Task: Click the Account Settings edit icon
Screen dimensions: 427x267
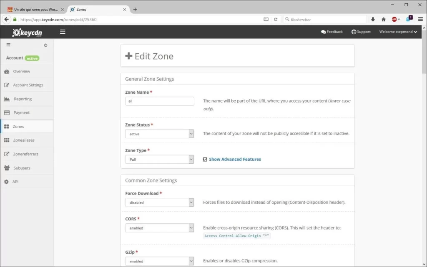Action: coord(7,85)
